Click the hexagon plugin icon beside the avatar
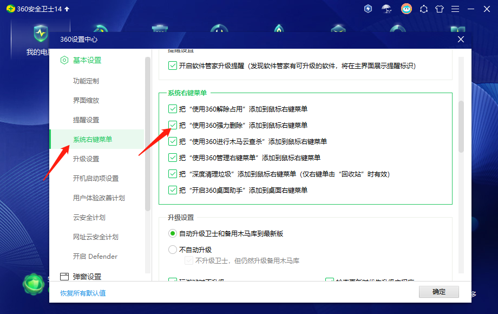 coord(424,9)
